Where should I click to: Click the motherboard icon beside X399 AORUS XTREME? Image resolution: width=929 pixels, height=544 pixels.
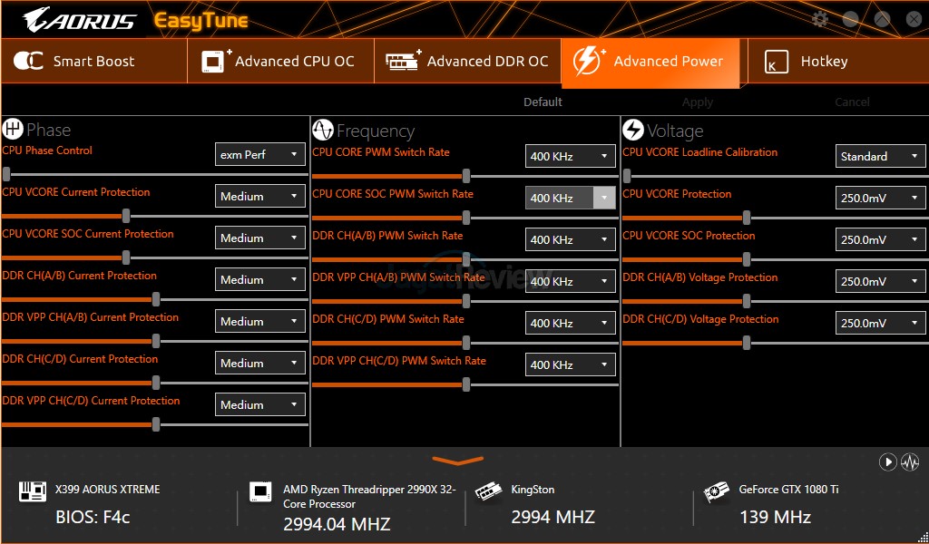click(x=33, y=491)
